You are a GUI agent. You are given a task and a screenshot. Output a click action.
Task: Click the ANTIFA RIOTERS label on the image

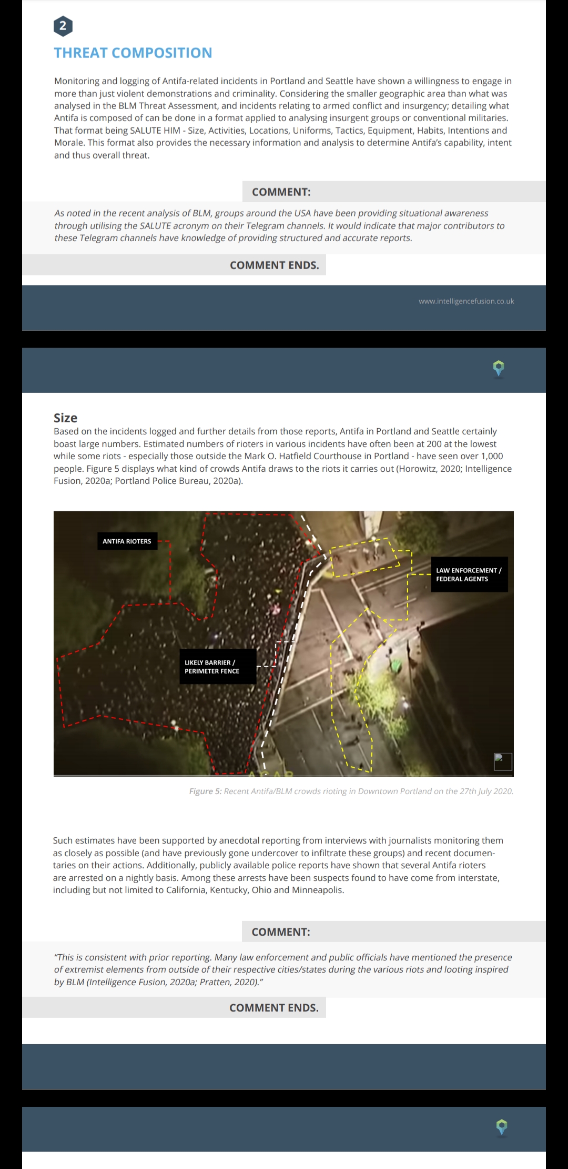(x=127, y=541)
